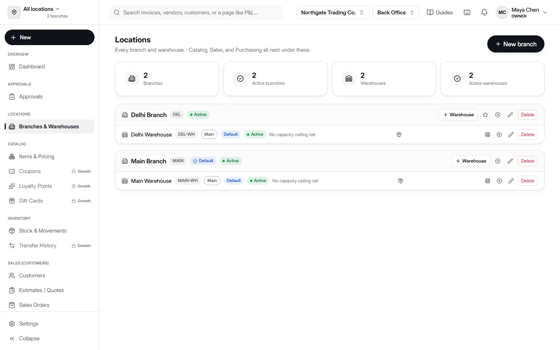Add Warehouse to Delhi Branch
The image size is (560, 350).
(x=458, y=115)
